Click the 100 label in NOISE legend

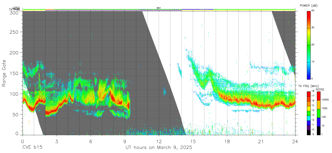tap(324, 117)
